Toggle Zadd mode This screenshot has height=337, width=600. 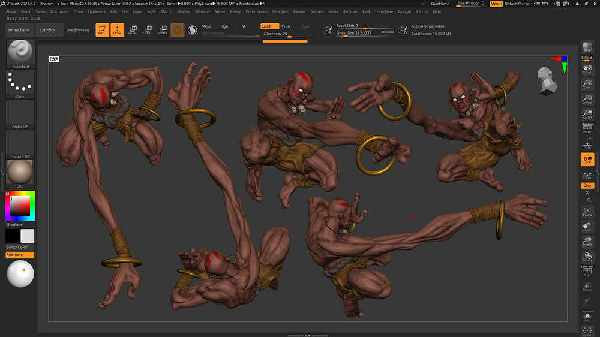point(270,26)
